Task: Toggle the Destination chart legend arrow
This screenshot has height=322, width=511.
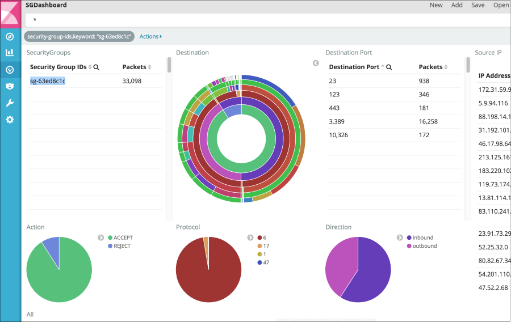Action: click(x=316, y=63)
